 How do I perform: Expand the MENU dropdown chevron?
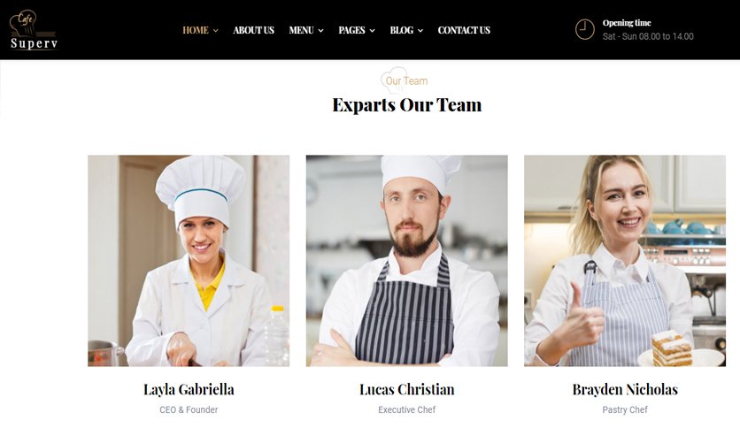pos(321,31)
